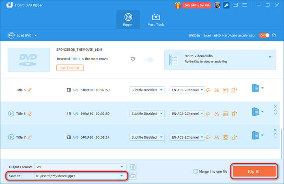Choose output format icon for Title 8

(256, 112)
